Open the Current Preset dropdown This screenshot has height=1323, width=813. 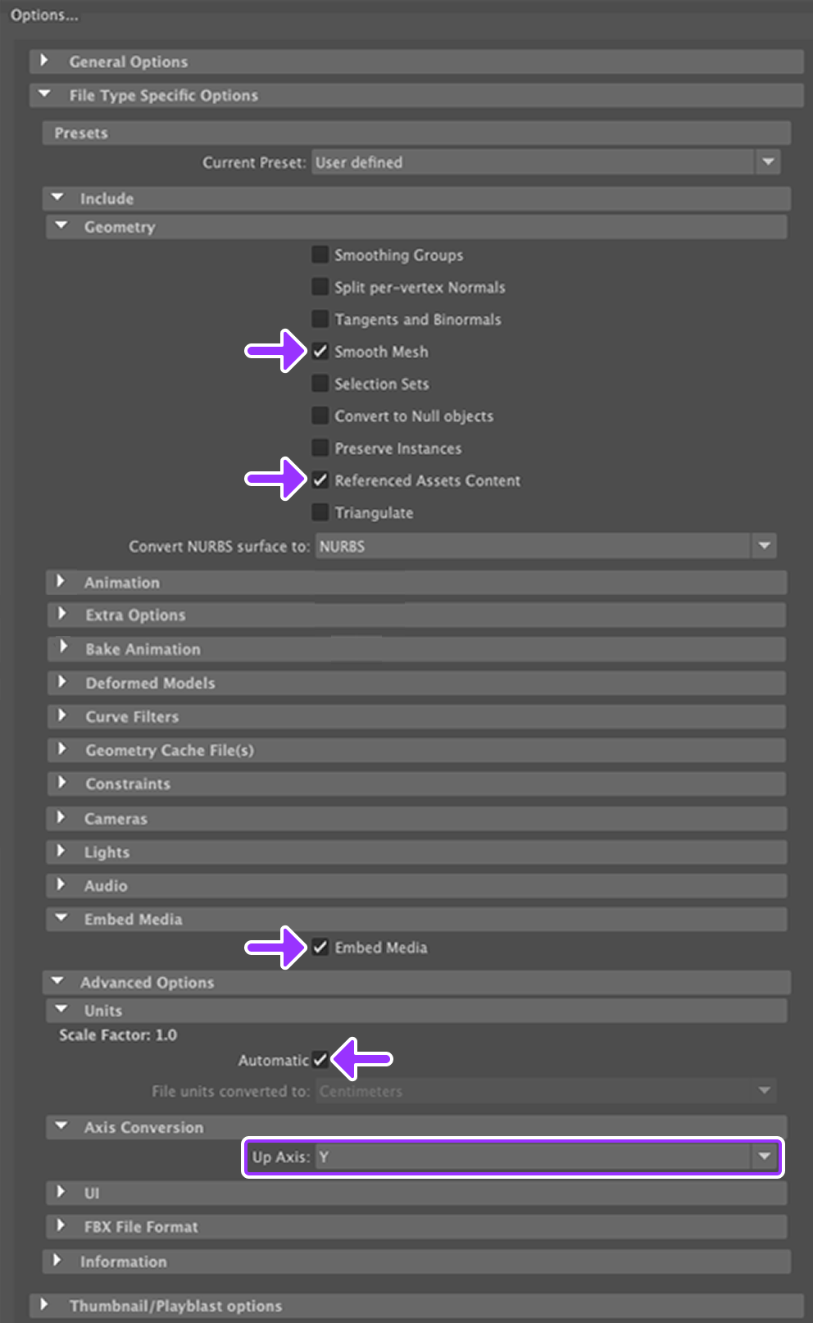(547, 162)
